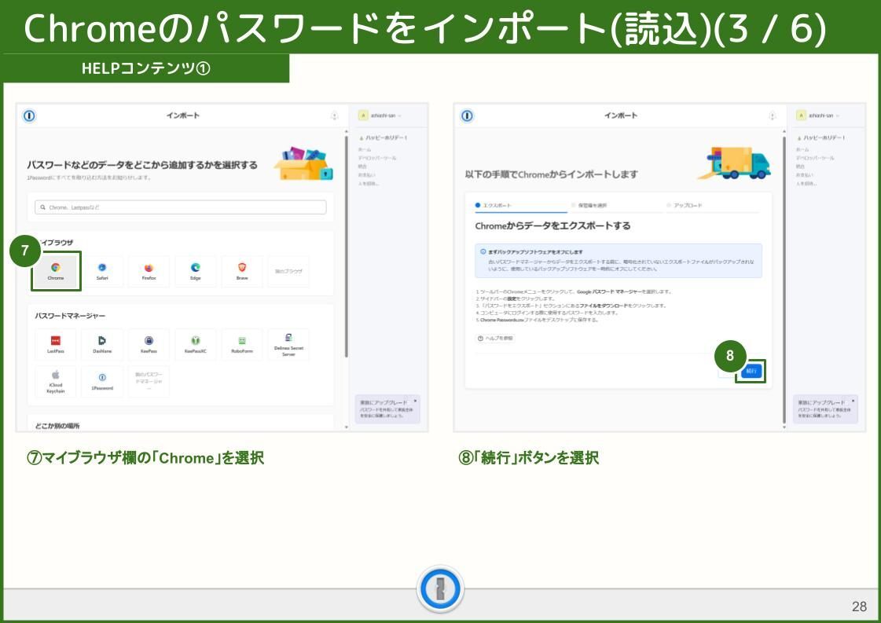Select the Chrome browser tile
Screen dimensions: 881x623
click(x=56, y=271)
